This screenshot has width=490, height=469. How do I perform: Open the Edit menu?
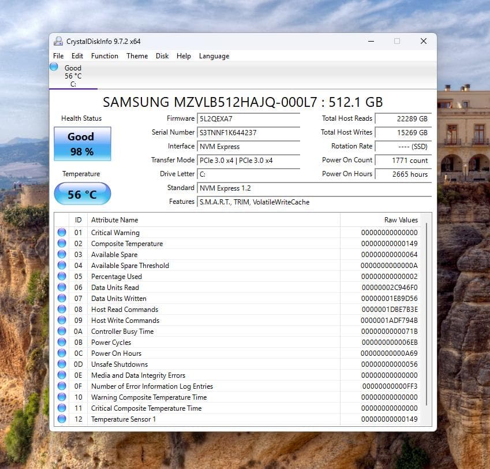coord(77,56)
